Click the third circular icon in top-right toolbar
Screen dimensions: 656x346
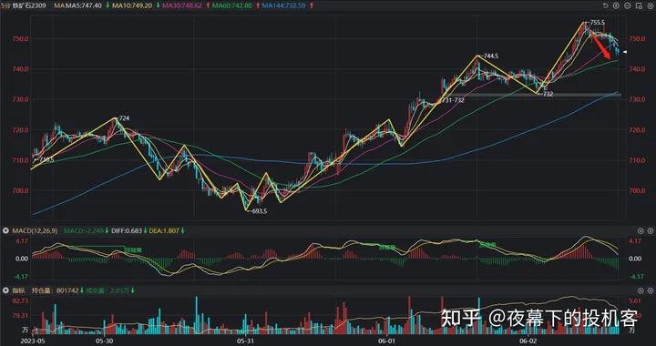(627, 5)
